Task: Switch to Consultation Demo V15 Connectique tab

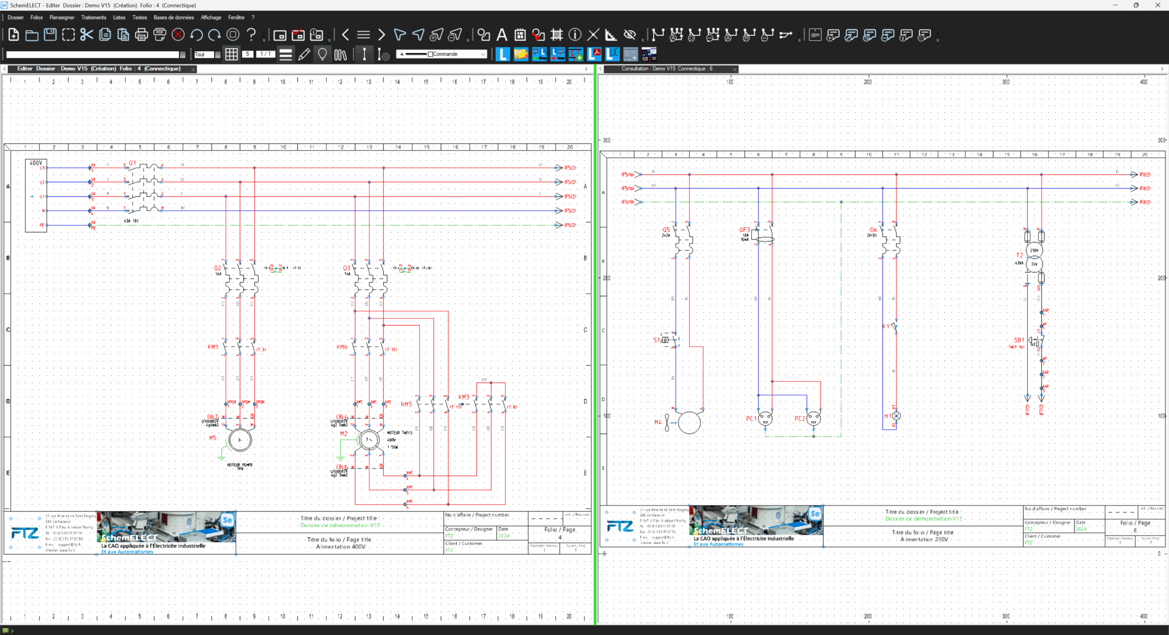Action: coord(667,69)
